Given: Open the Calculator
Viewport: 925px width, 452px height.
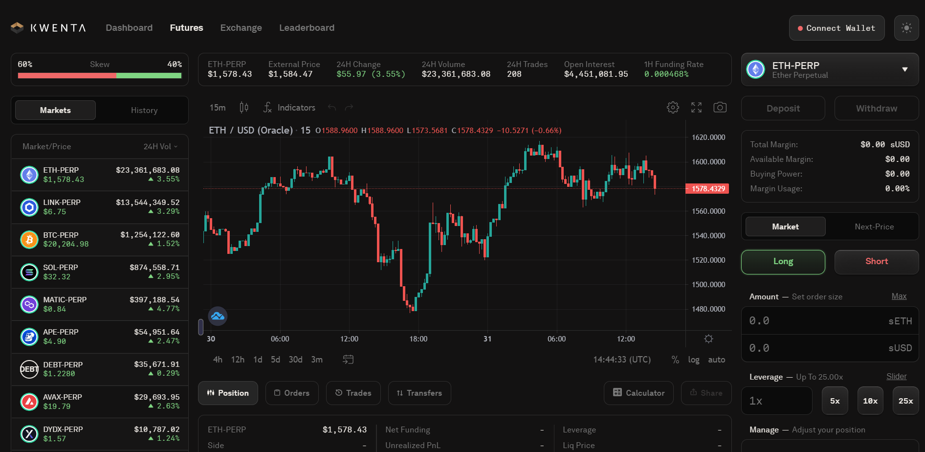Looking at the screenshot, I should click(x=639, y=393).
